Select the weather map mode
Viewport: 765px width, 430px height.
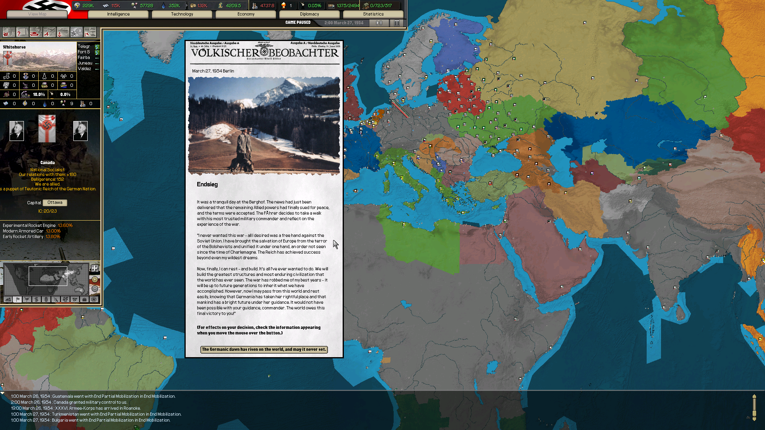tap(27, 299)
